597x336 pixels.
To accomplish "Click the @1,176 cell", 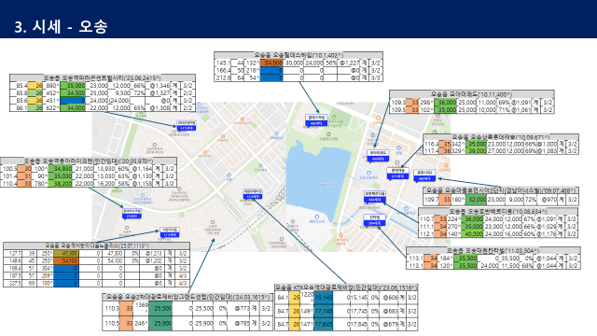I will point(545,234).
